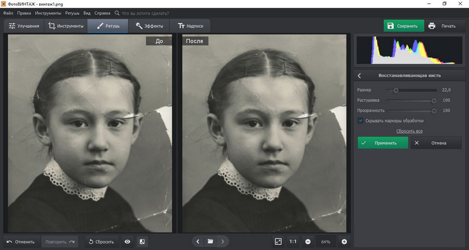The width and height of the screenshot is (469, 250).
Task: Open the Файл menu
Action: click(8, 12)
